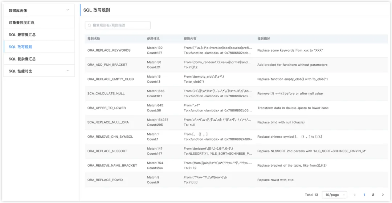Go to page 2
The width and height of the screenshot is (392, 203).
(373, 195)
